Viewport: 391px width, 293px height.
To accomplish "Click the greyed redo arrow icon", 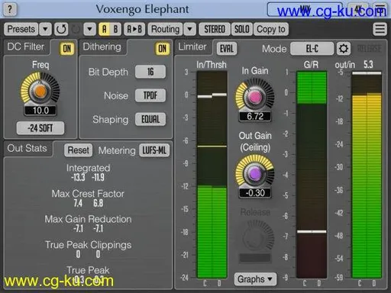I will point(76,29).
